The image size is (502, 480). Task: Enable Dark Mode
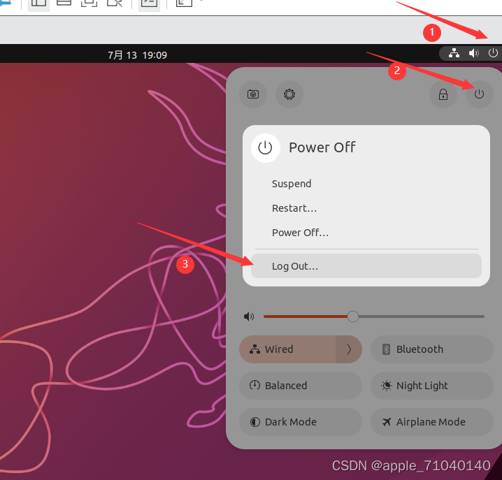[x=301, y=422]
